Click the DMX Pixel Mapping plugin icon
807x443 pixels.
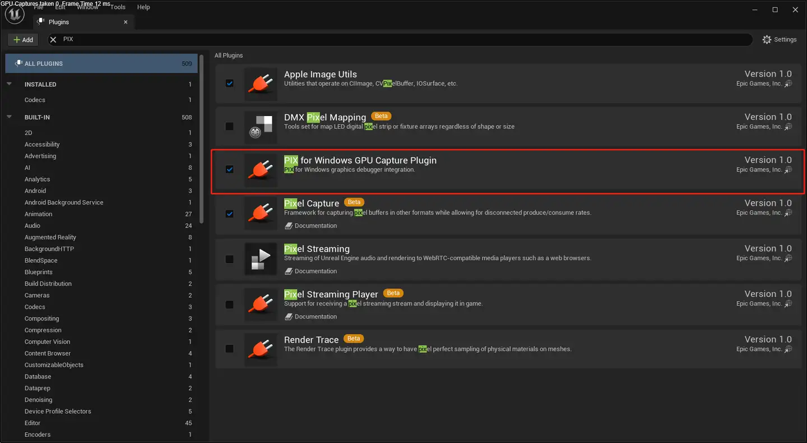(261, 128)
